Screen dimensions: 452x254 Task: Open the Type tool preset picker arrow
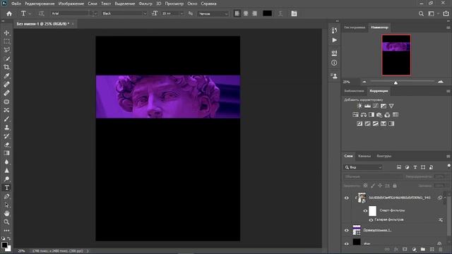30,14
